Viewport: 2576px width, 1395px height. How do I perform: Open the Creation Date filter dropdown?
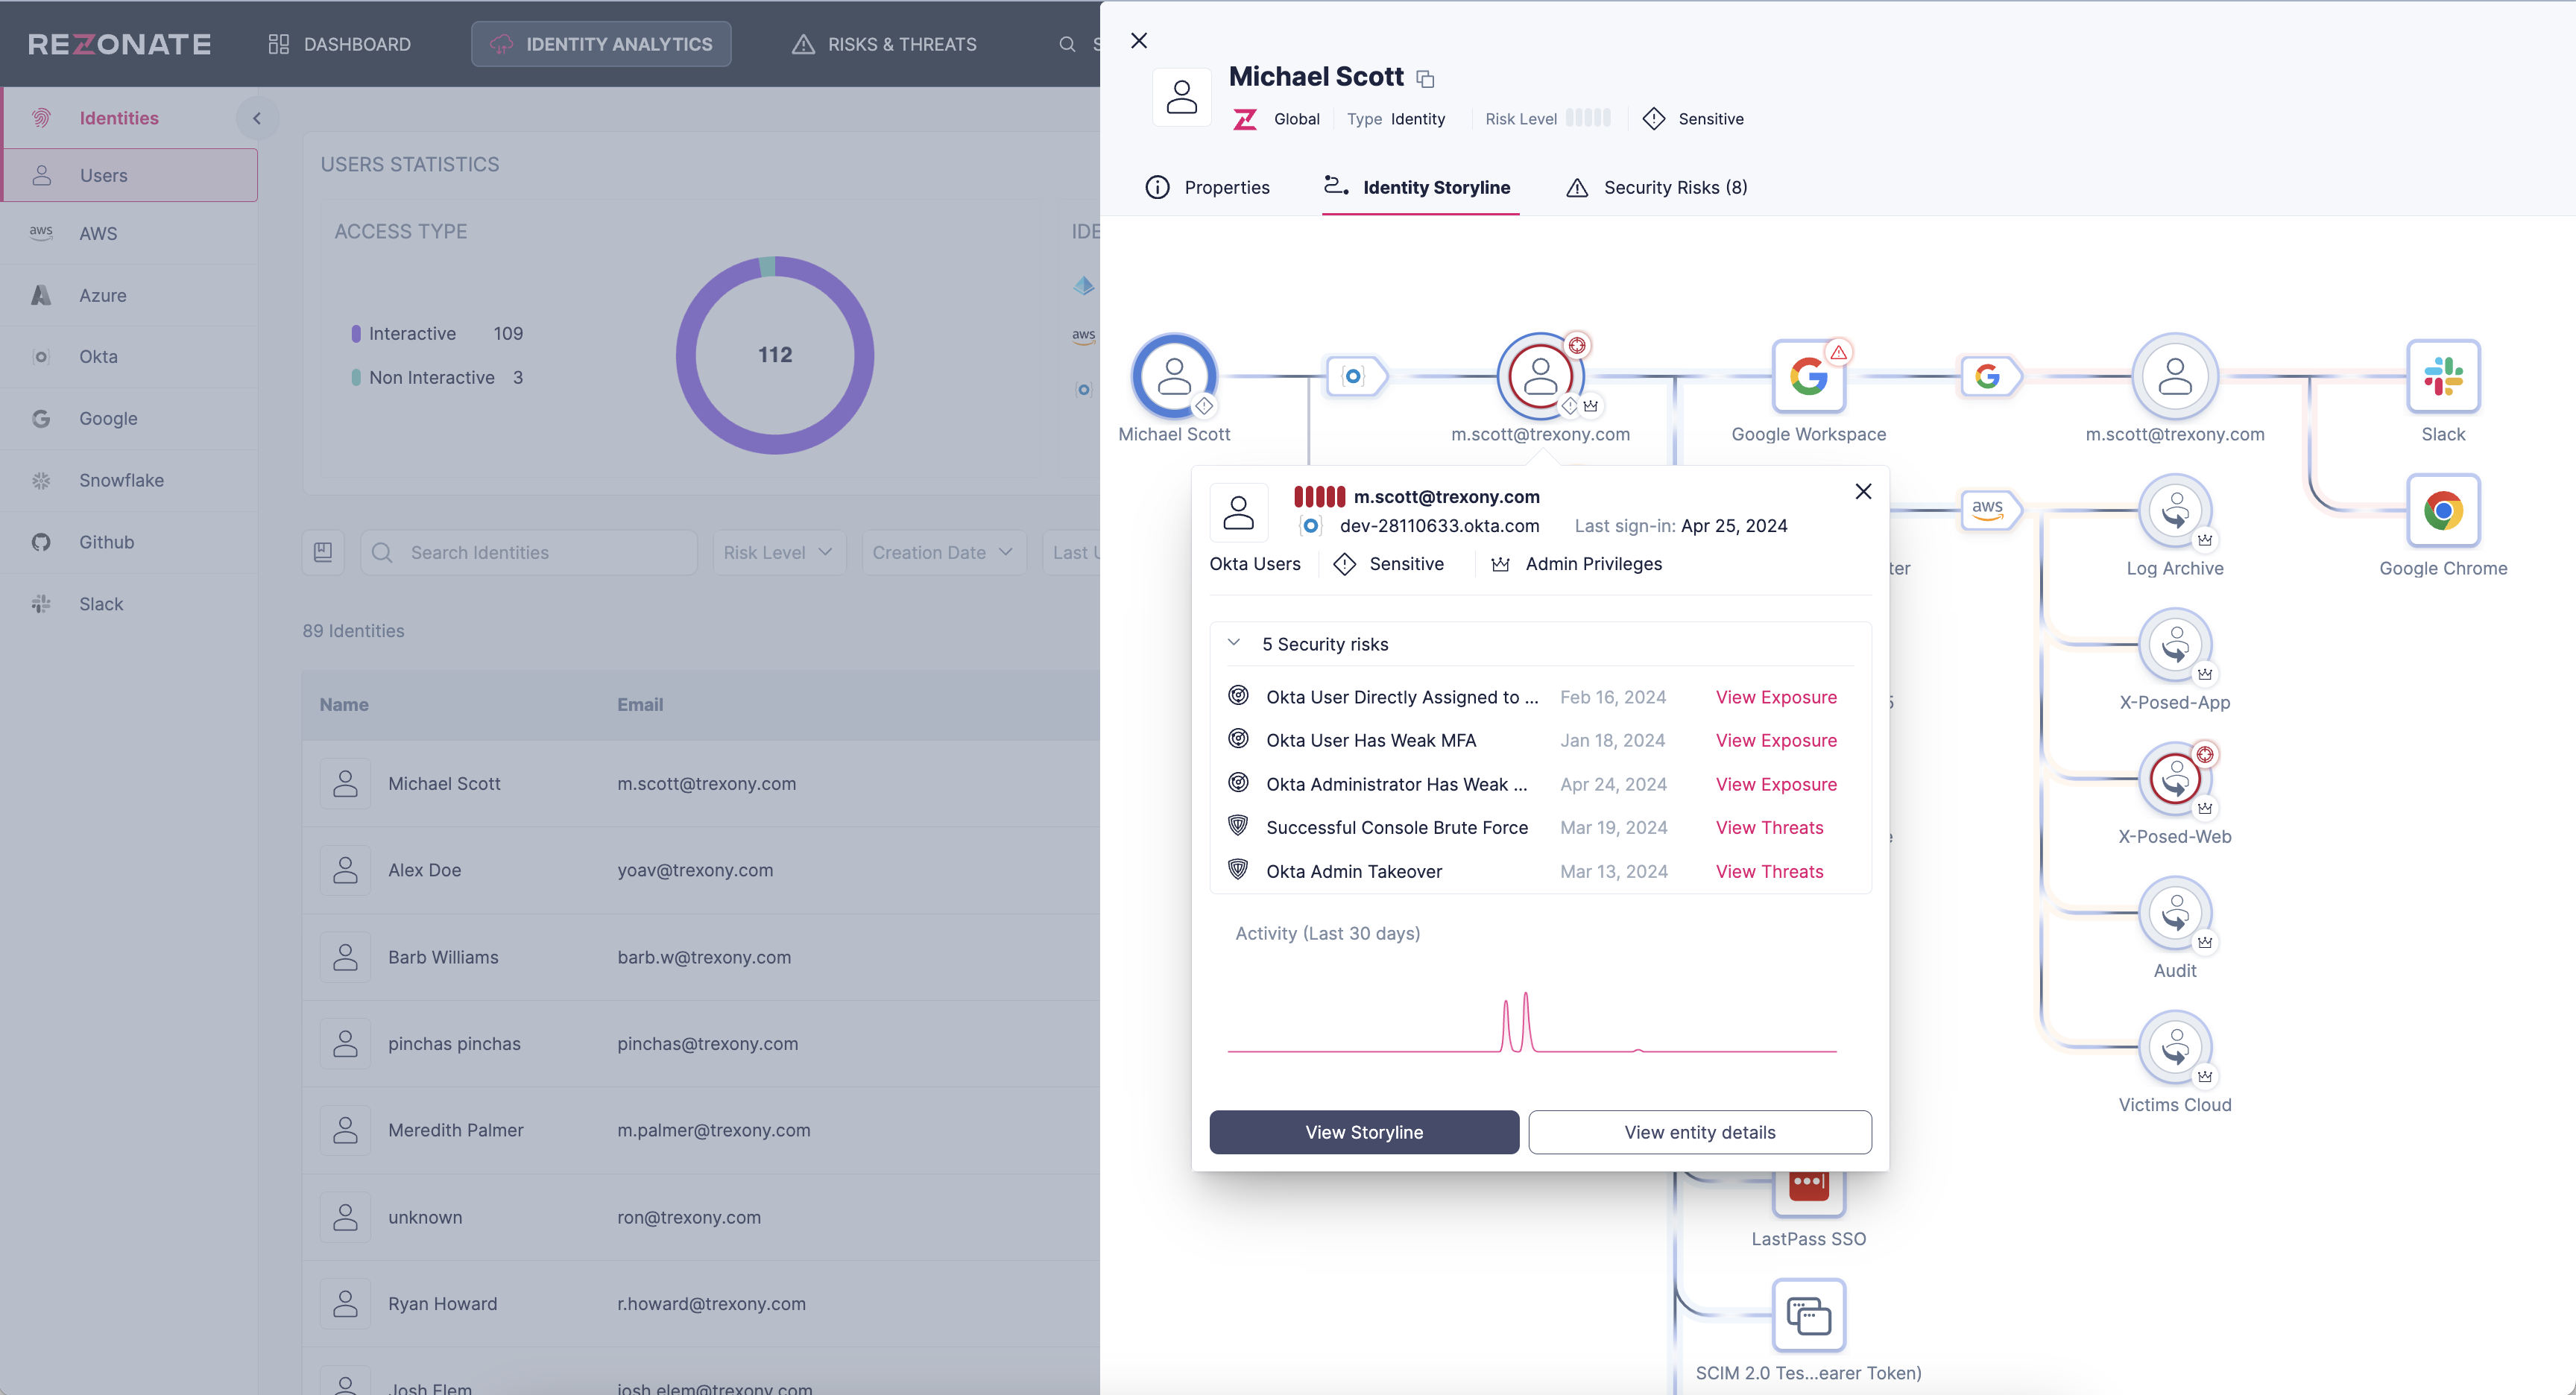pyautogui.click(x=942, y=552)
